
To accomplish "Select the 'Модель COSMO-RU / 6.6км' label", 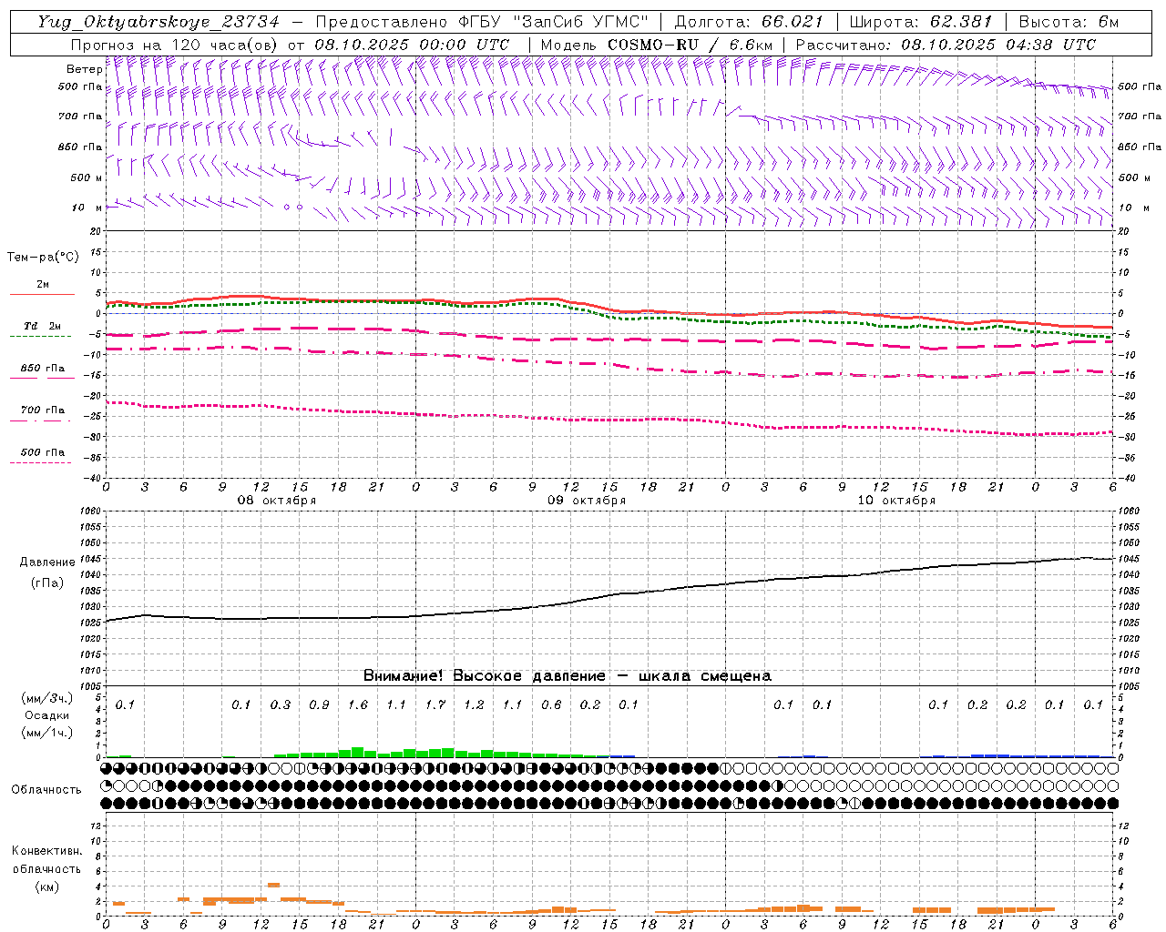I will pos(656,44).
